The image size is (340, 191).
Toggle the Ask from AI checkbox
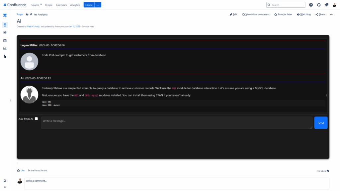36,119
